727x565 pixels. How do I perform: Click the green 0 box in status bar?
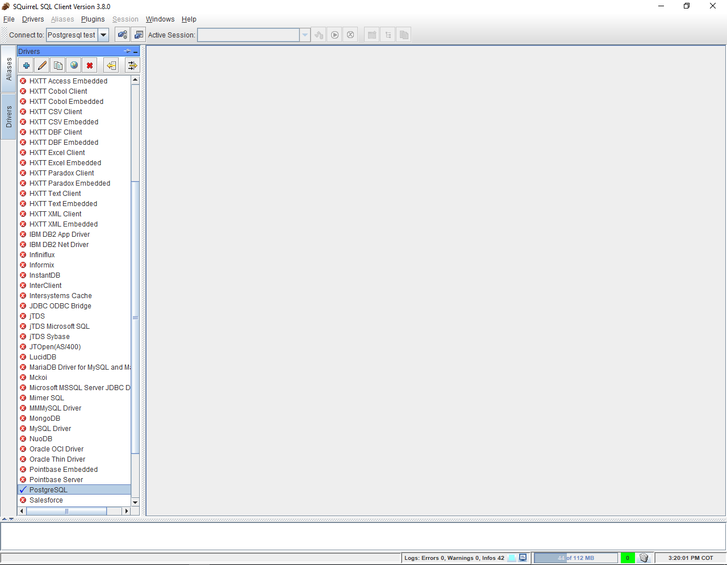628,558
